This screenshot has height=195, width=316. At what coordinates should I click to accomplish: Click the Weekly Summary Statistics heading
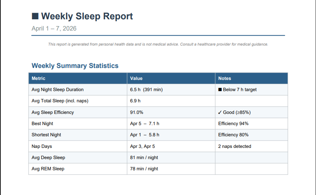pos(75,66)
